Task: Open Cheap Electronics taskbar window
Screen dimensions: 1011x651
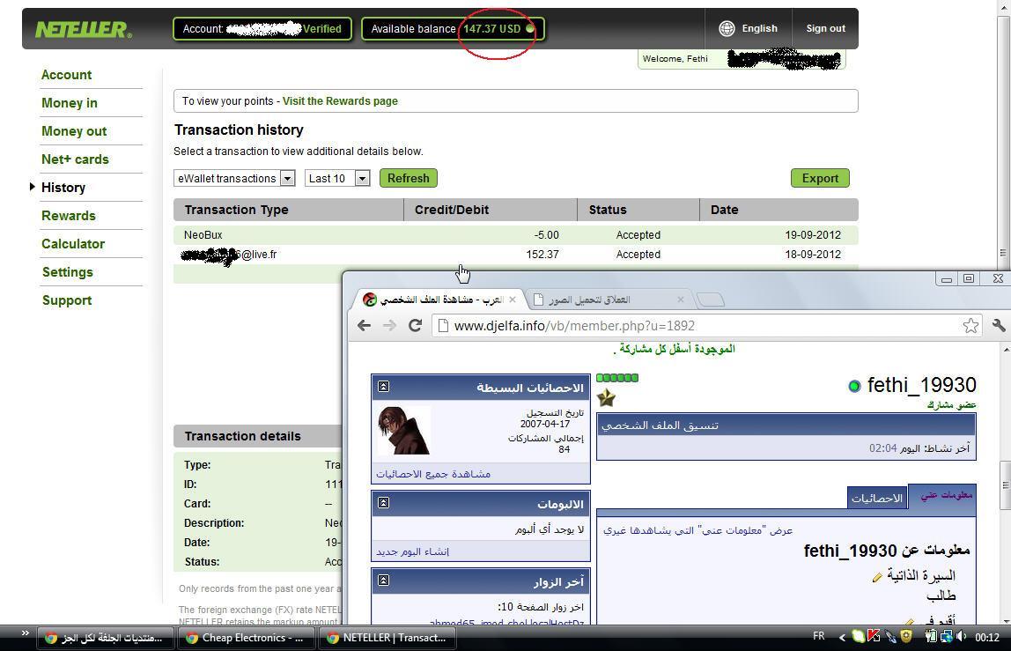Action: tap(247, 638)
